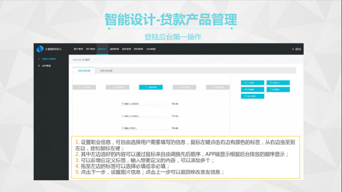Go to step 4 图片信息
Viewport: 342px width, 192px height.
coord(184,87)
